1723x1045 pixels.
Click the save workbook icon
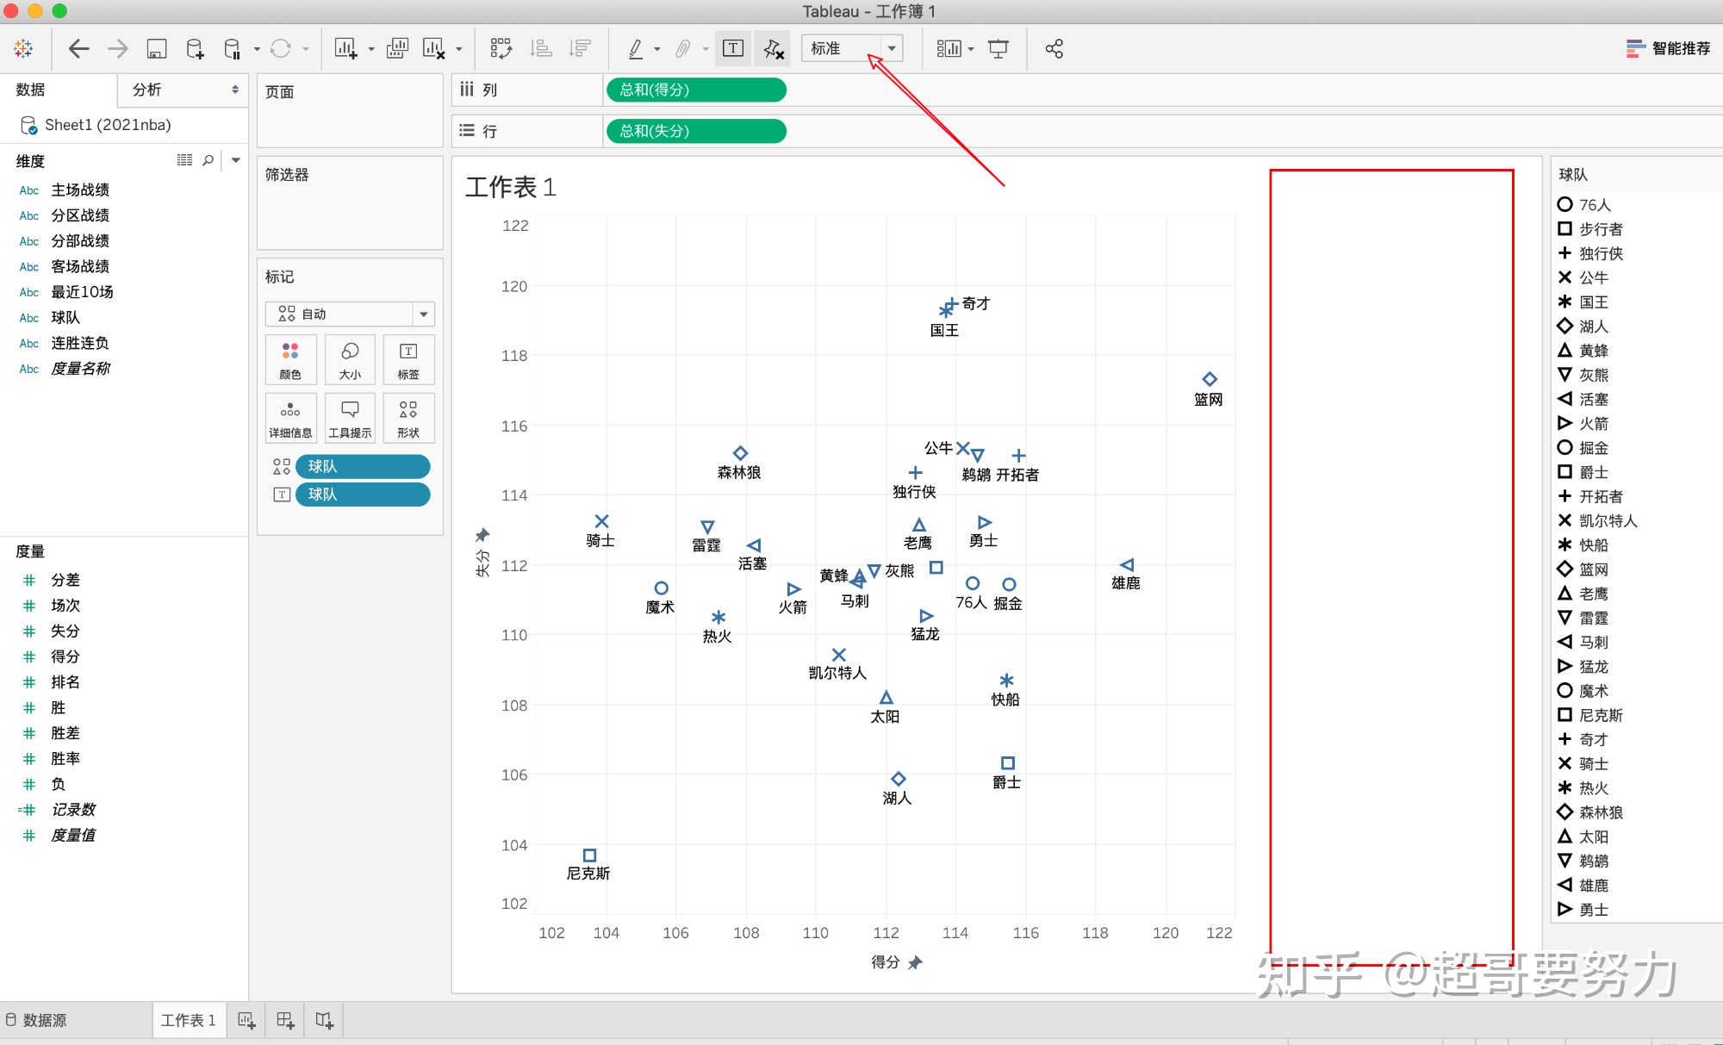156,48
